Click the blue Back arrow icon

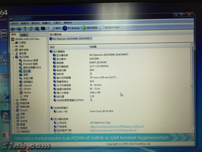pos(13,29)
